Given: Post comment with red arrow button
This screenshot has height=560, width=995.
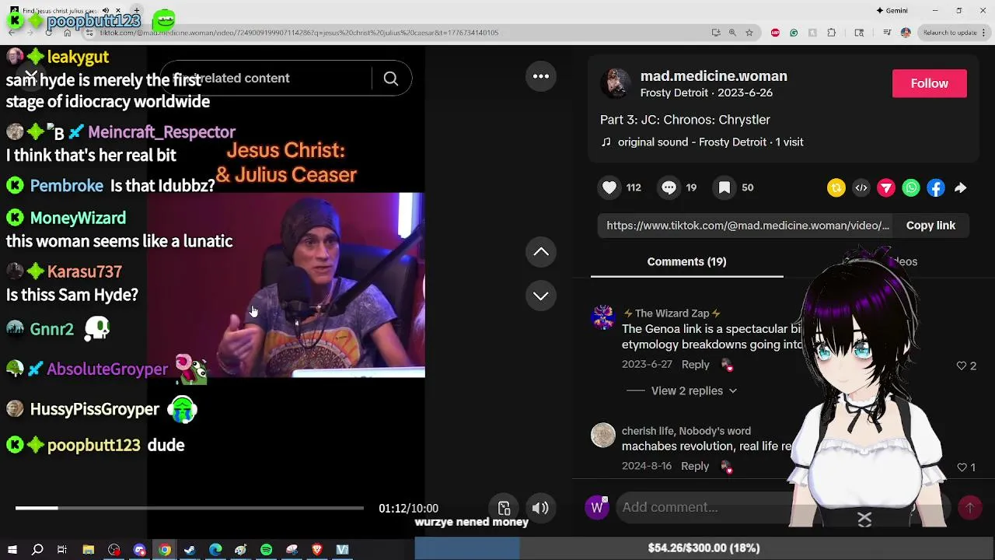Looking at the screenshot, I should pyautogui.click(x=969, y=508).
